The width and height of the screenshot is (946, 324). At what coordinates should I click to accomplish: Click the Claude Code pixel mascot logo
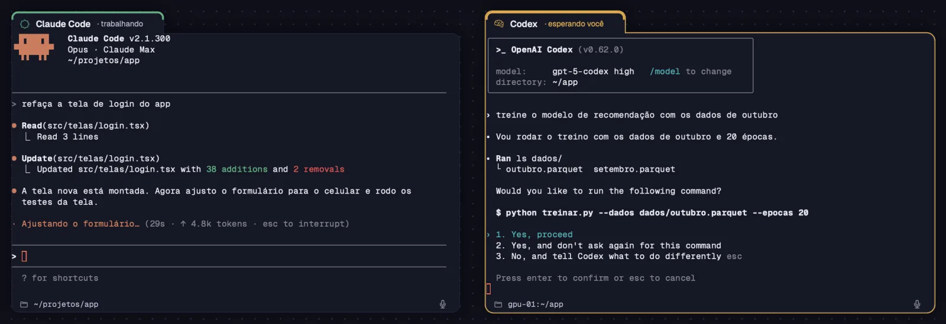coord(34,47)
